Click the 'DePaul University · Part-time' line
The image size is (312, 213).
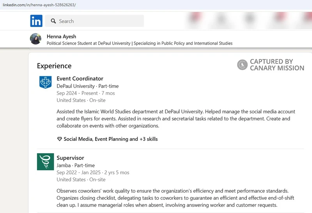[x=87, y=86]
